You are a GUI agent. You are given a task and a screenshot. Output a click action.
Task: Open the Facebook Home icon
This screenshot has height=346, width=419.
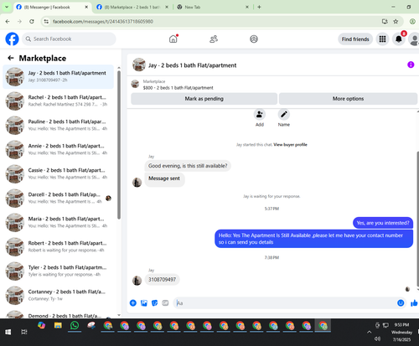[173, 39]
